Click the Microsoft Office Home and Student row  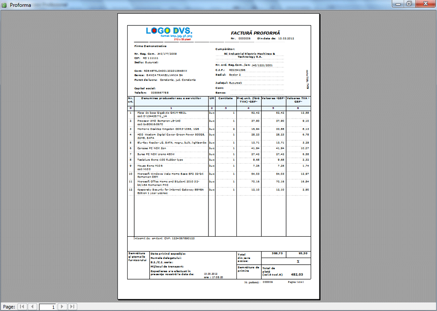pos(219,183)
